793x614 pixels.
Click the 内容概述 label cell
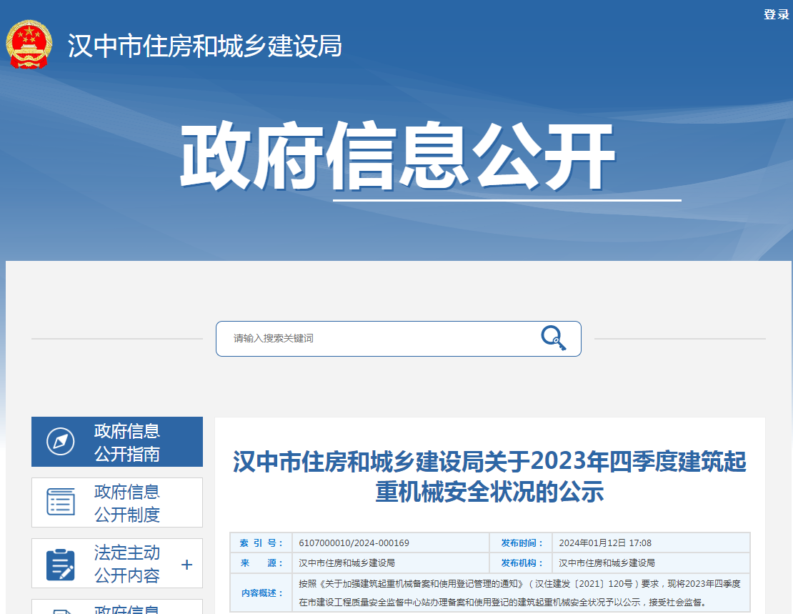tap(261, 593)
